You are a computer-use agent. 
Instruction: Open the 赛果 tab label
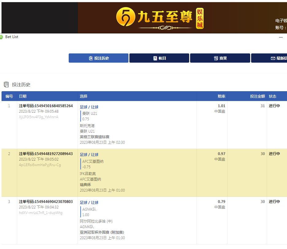pyautogui.click(x=223, y=58)
